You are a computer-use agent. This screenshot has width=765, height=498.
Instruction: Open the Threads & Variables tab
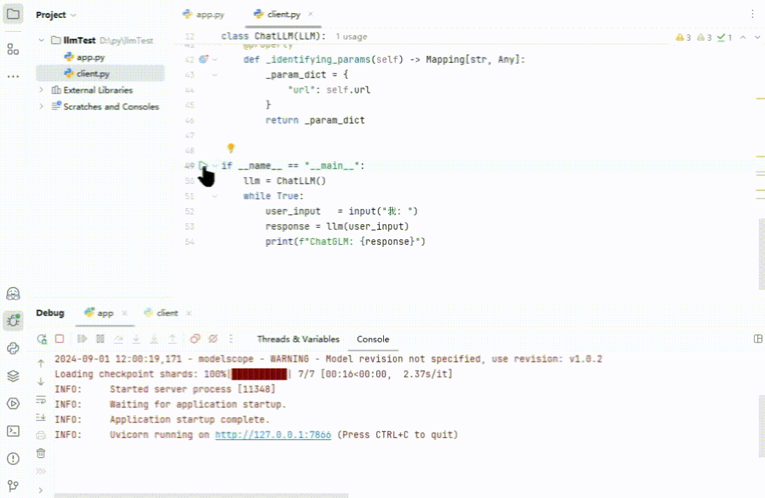click(298, 339)
